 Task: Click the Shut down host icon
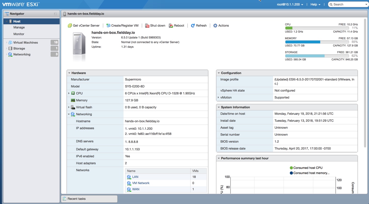pos(147,26)
